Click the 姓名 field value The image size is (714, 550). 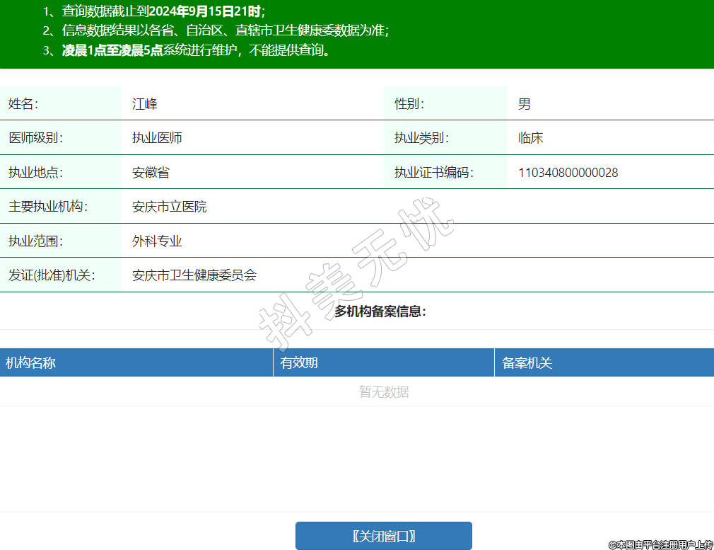[145, 104]
